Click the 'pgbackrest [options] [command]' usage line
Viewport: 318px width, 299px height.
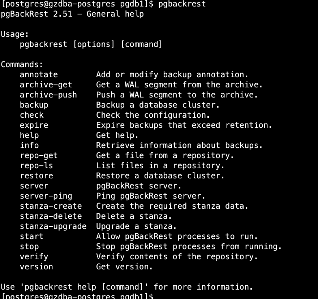[91, 44]
